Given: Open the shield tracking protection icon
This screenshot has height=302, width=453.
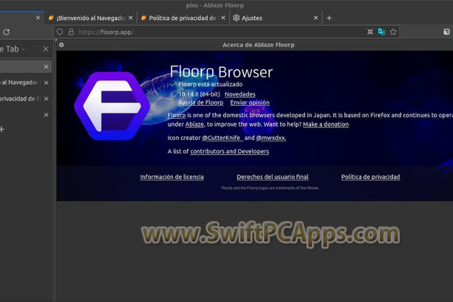Looking at the screenshot, I should [60, 32].
